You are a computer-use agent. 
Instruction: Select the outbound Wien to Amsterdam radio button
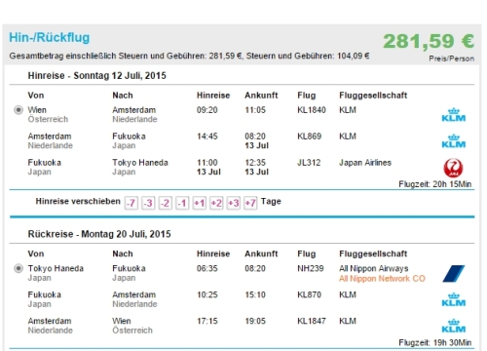point(19,110)
